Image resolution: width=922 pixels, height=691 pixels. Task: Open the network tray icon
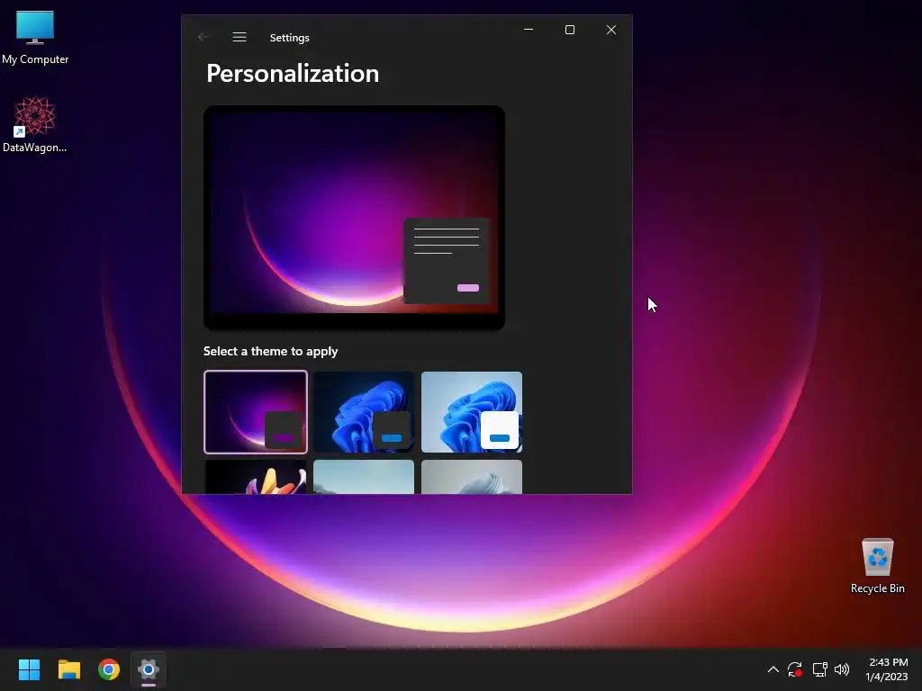pos(819,669)
